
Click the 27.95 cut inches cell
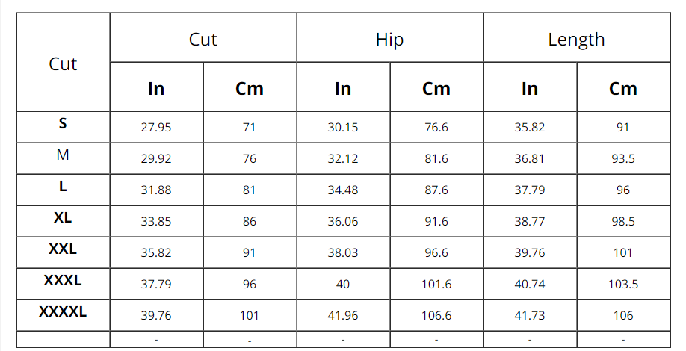pos(156,128)
